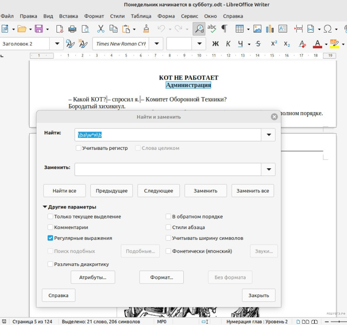The width and height of the screenshot is (347, 325).
Task: Open the 'Таблица' menu
Action: (141, 16)
